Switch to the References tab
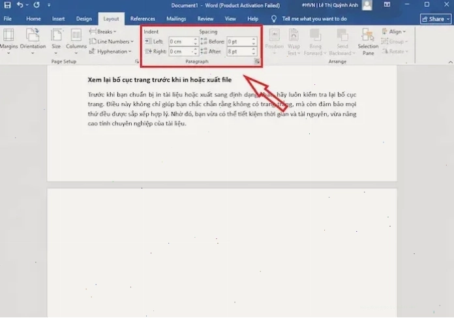454x318 pixels. pos(143,19)
